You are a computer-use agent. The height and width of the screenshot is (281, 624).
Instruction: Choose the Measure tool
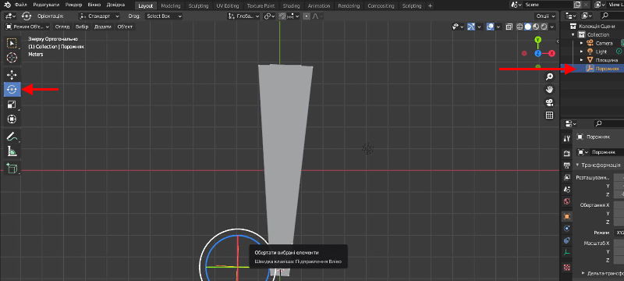[12, 151]
